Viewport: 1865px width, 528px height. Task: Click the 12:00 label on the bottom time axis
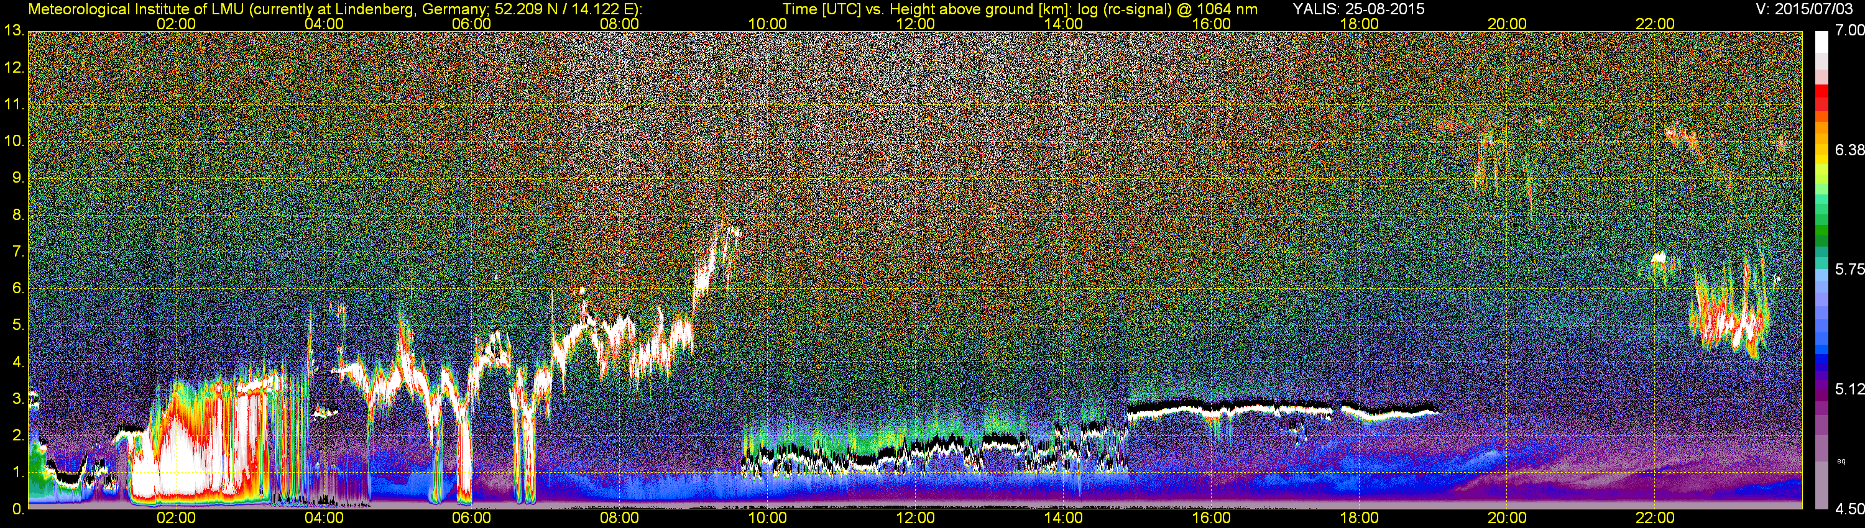pos(915,518)
